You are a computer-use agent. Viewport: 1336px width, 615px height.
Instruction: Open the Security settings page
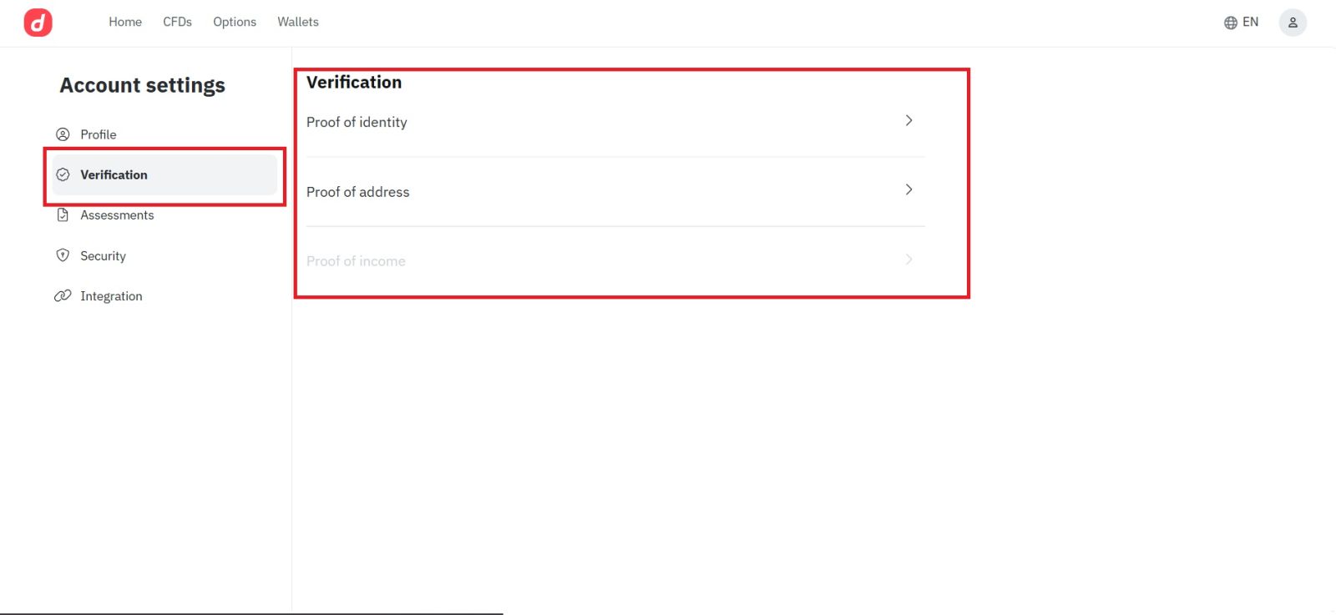[103, 255]
